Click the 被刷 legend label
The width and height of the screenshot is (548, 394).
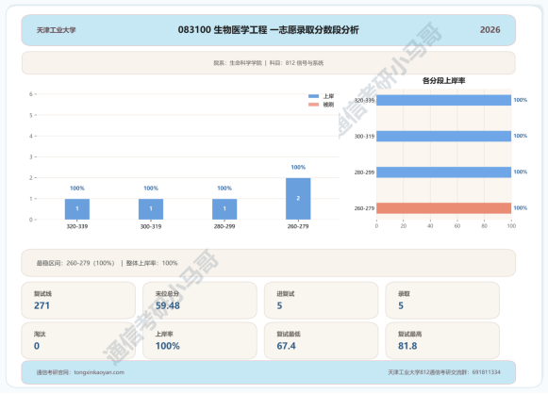click(328, 105)
